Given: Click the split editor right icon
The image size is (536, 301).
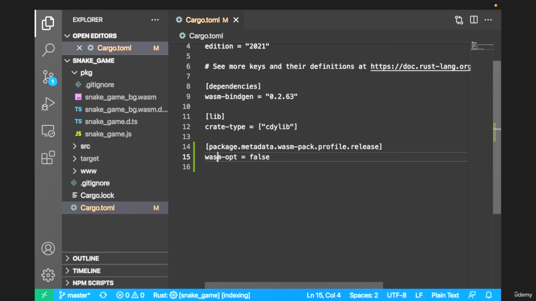Looking at the screenshot, I should click(x=474, y=20).
